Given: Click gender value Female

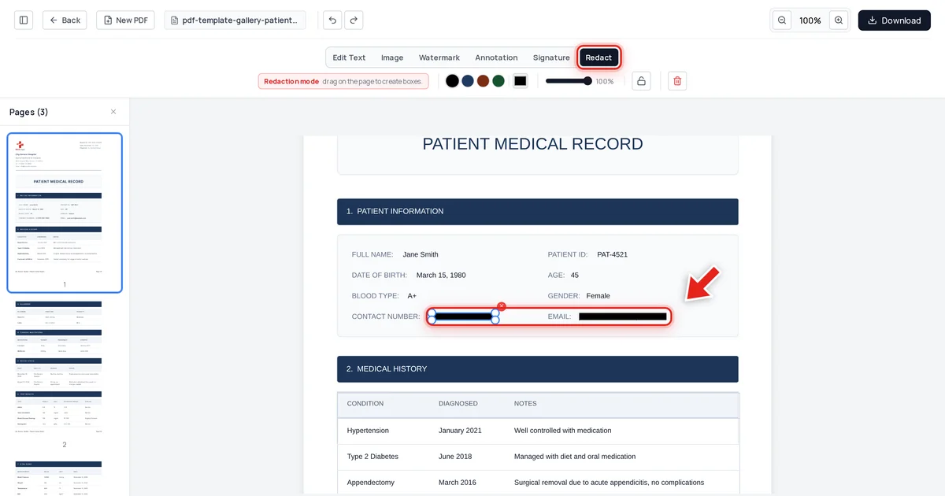Looking at the screenshot, I should coord(598,296).
